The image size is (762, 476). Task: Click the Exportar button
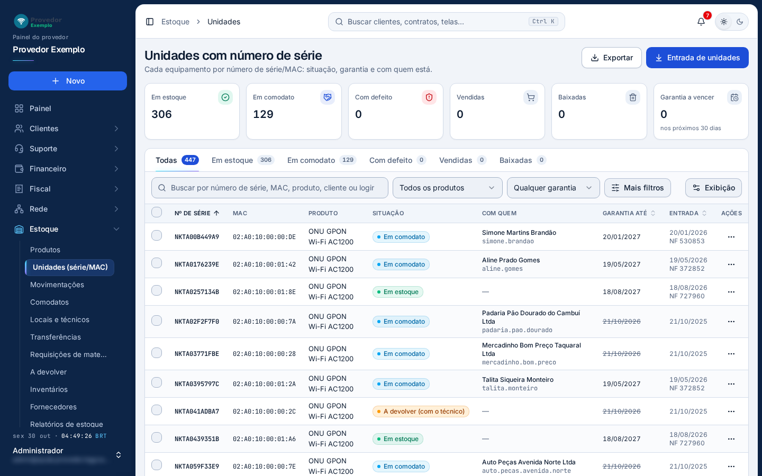click(x=612, y=58)
